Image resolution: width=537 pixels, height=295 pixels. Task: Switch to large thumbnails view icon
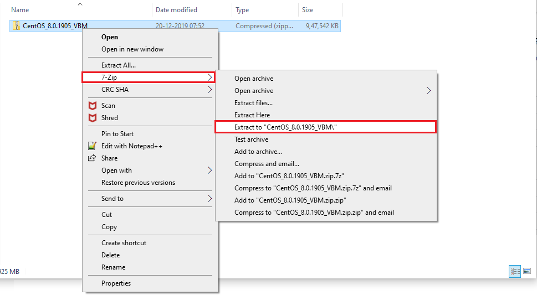tap(527, 271)
